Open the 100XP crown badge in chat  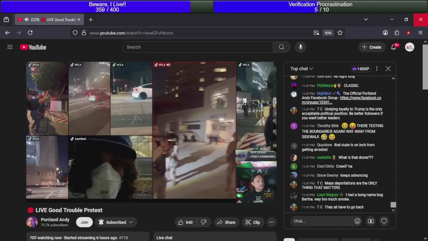point(360,69)
